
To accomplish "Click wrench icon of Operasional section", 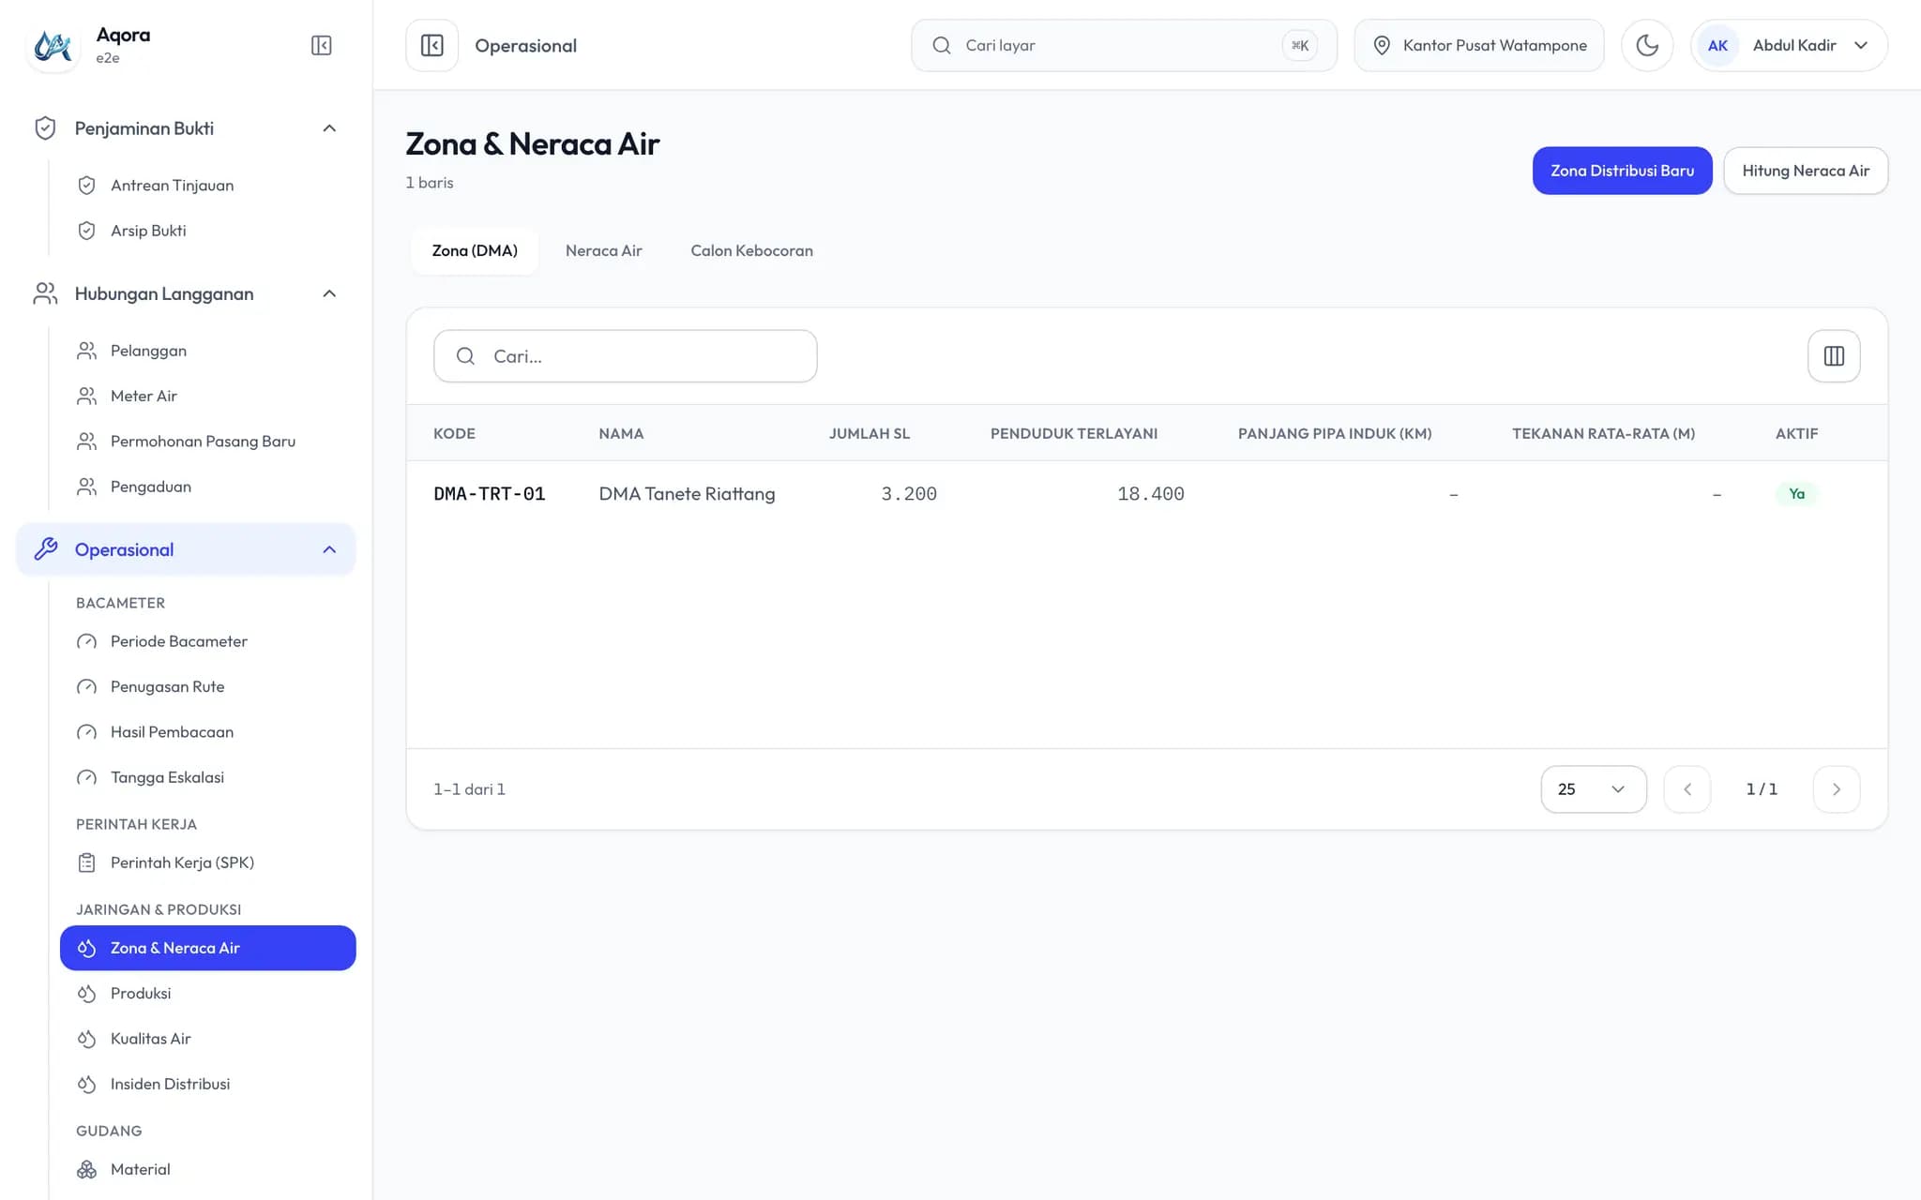I will click(45, 549).
